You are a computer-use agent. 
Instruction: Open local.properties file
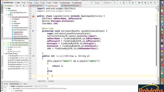point(15,69)
